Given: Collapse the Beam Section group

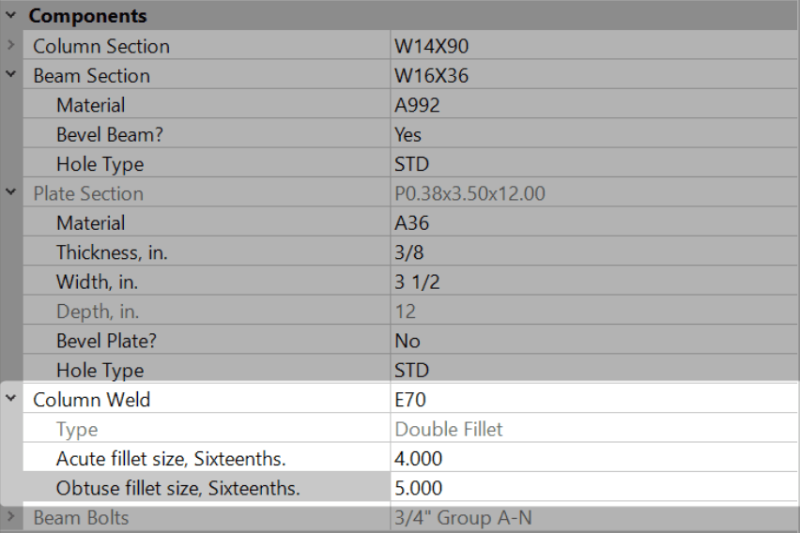Looking at the screenshot, I should coord(10,76).
